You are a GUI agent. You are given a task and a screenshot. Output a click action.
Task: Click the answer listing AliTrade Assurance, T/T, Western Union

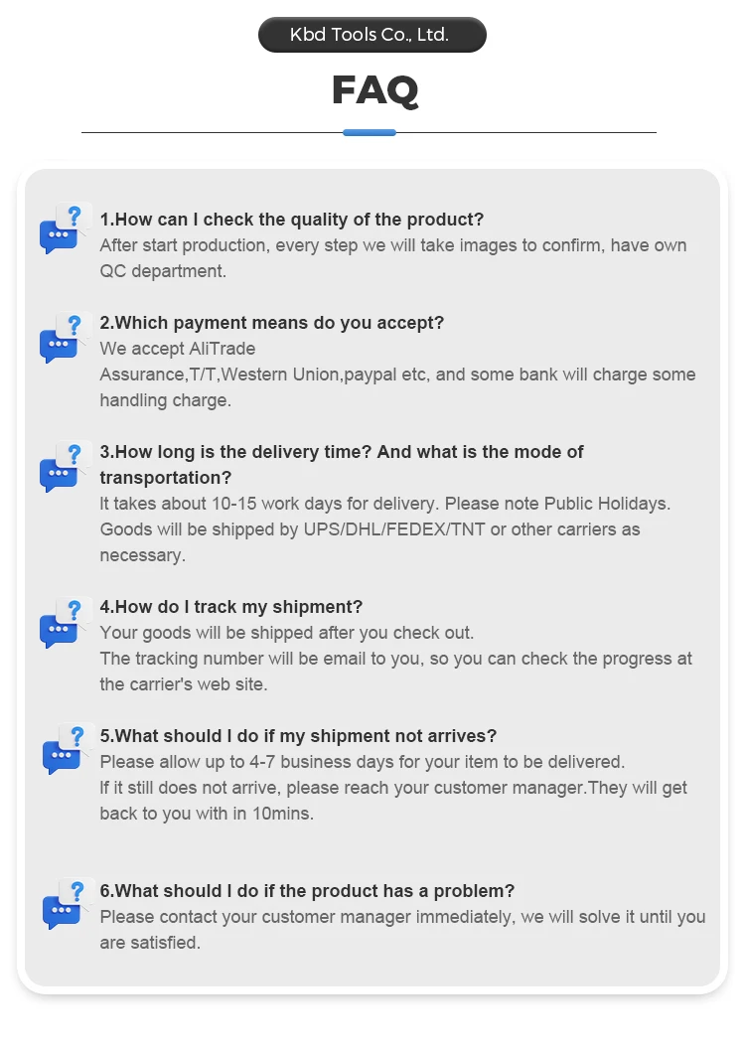[x=398, y=375]
